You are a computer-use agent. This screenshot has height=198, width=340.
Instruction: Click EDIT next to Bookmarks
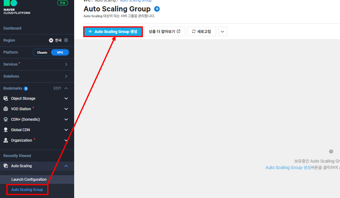pos(57,88)
